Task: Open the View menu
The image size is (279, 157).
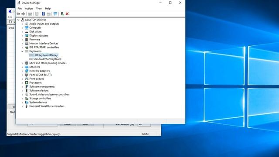Action: click(39, 8)
